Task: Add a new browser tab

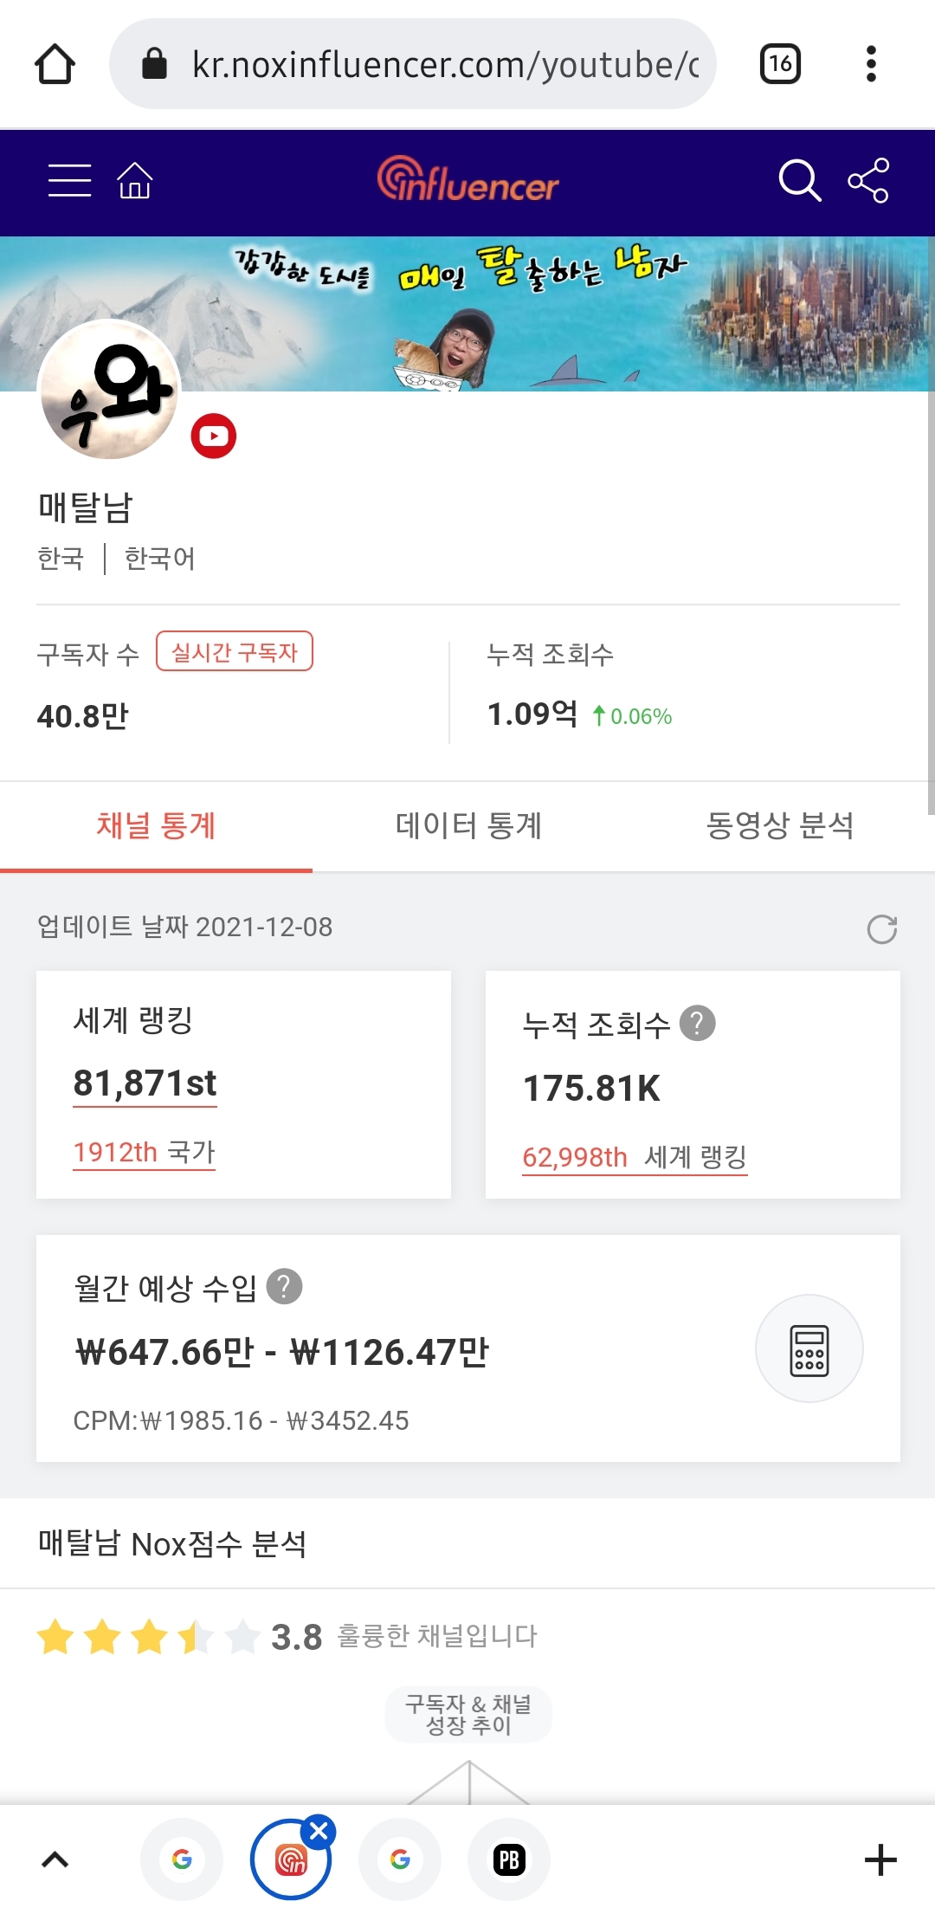Action: 880,1859
